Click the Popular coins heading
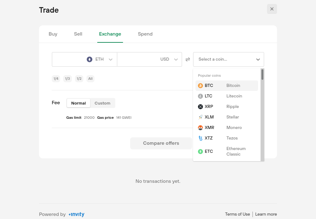 (209, 75)
